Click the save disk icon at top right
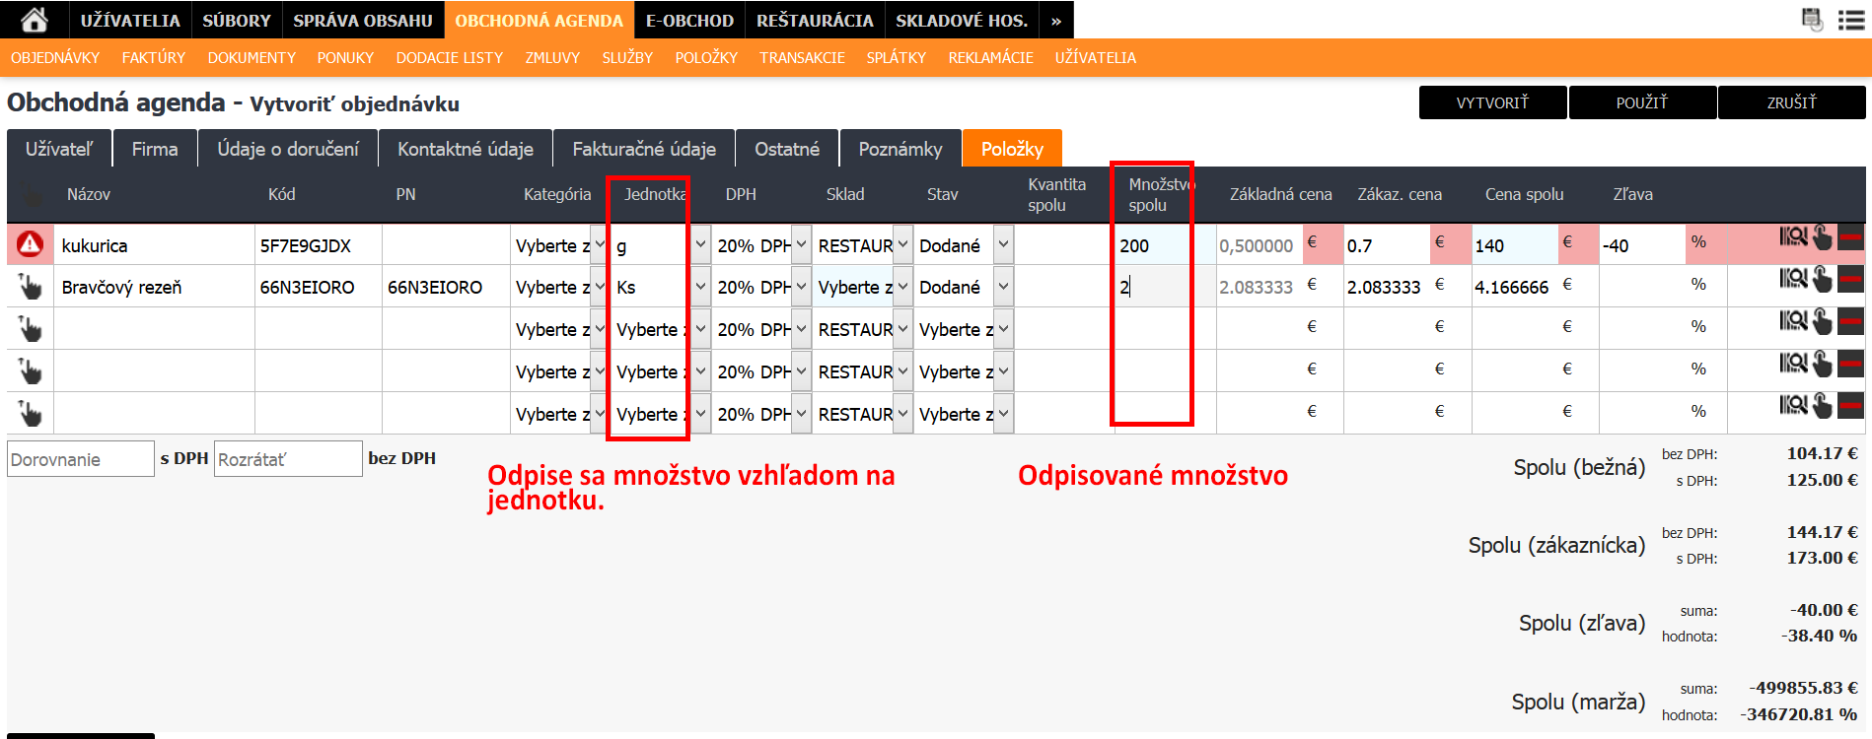This screenshot has width=1872, height=739. pos(1812,20)
